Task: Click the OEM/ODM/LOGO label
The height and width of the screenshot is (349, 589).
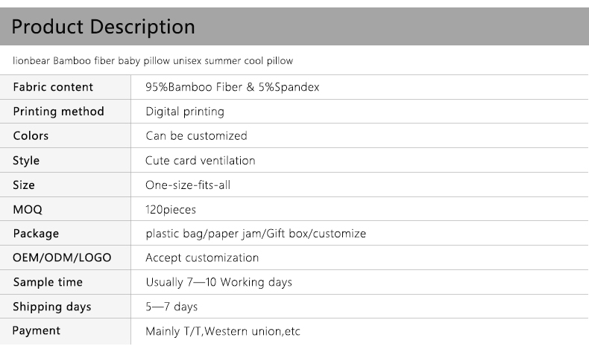Action: [x=62, y=258]
